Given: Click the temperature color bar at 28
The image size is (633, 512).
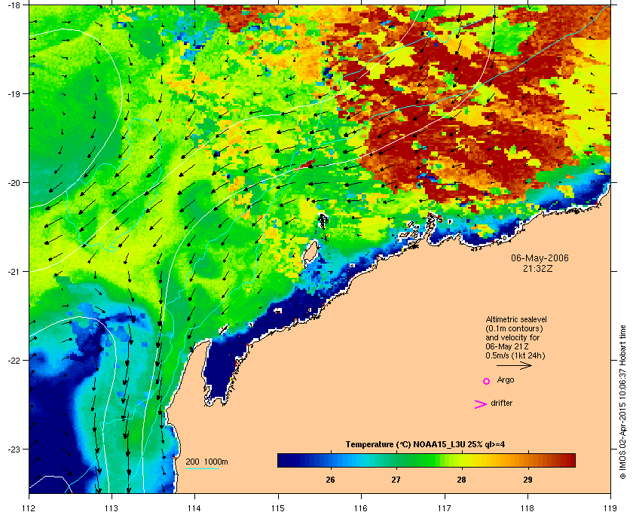Looking at the screenshot, I should click(x=461, y=460).
